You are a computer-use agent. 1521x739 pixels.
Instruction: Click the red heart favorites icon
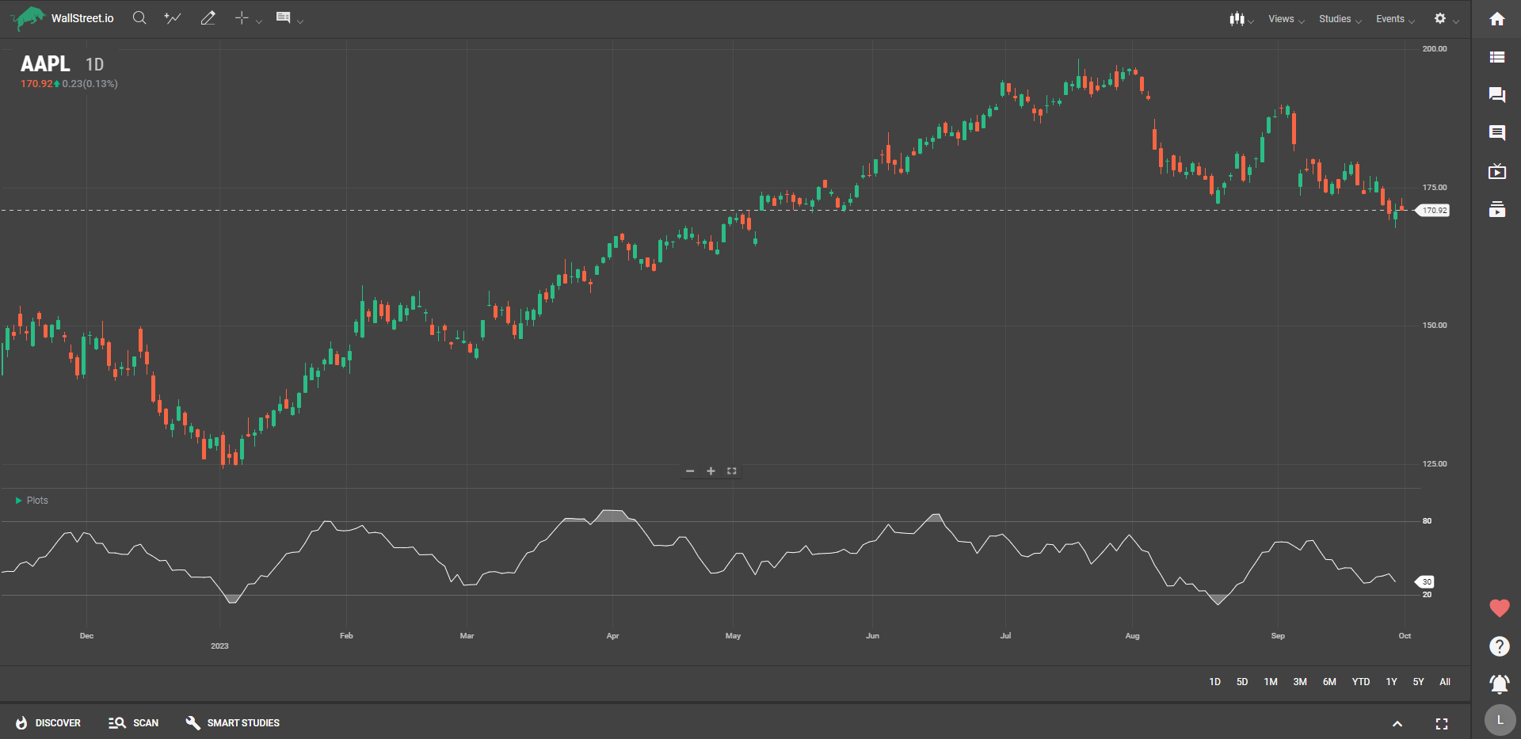(x=1500, y=608)
